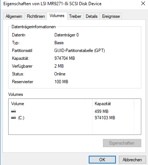
Task: Close the disk properties dialog window
Action: click(x=143, y=3)
